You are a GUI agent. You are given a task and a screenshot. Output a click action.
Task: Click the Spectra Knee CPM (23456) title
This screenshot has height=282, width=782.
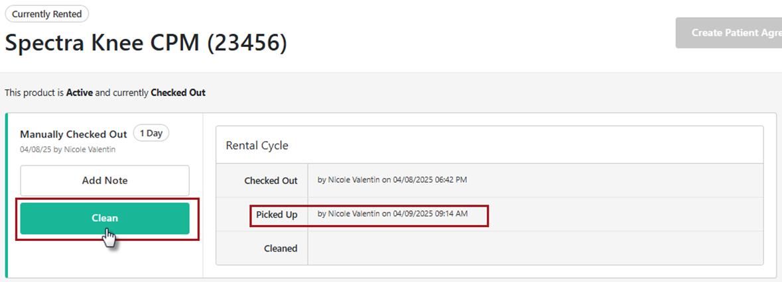146,43
